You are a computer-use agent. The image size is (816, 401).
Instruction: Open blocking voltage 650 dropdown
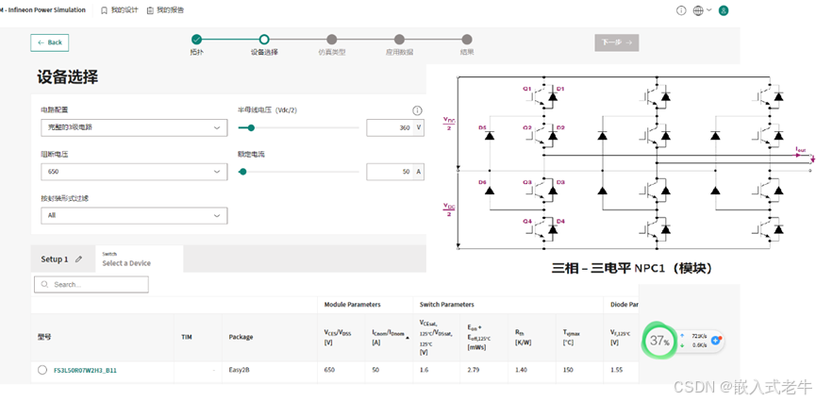coord(134,172)
